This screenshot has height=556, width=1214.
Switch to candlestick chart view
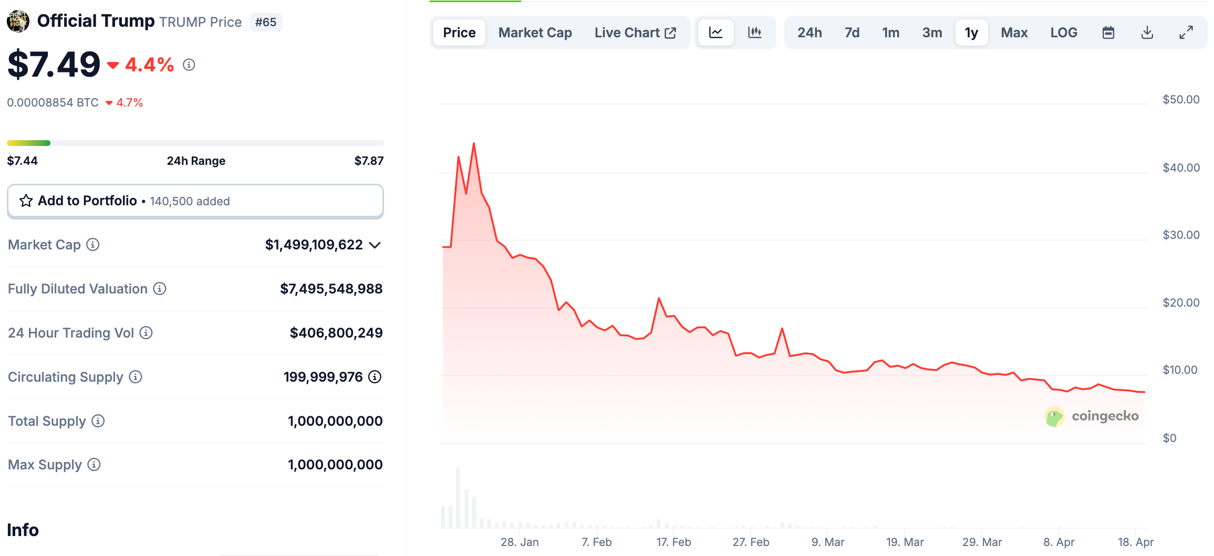[755, 33]
